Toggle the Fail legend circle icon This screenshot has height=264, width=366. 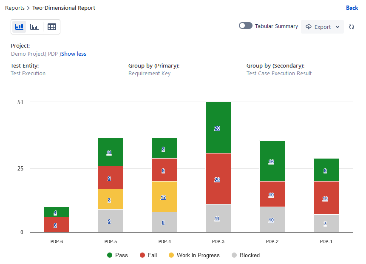click(x=142, y=255)
